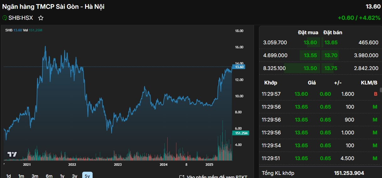
Task: Click the change value '+0.60 / +4.62%'
Action: [359, 18]
